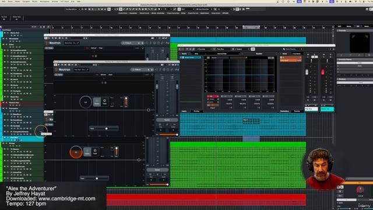Open the output routing dropdown in the Channel Settings window
Image resolution: width=373 pixels, height=210 pixels.
coord(242,49)
